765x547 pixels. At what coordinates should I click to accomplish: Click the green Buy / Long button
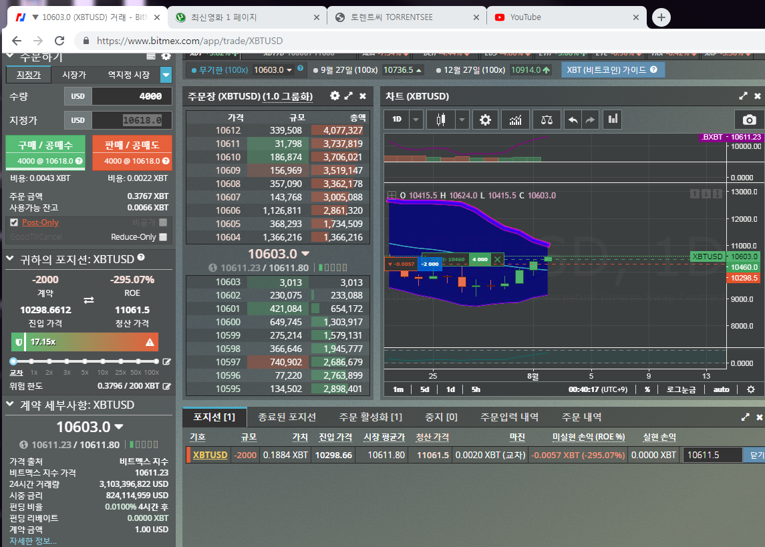point(45,152)
